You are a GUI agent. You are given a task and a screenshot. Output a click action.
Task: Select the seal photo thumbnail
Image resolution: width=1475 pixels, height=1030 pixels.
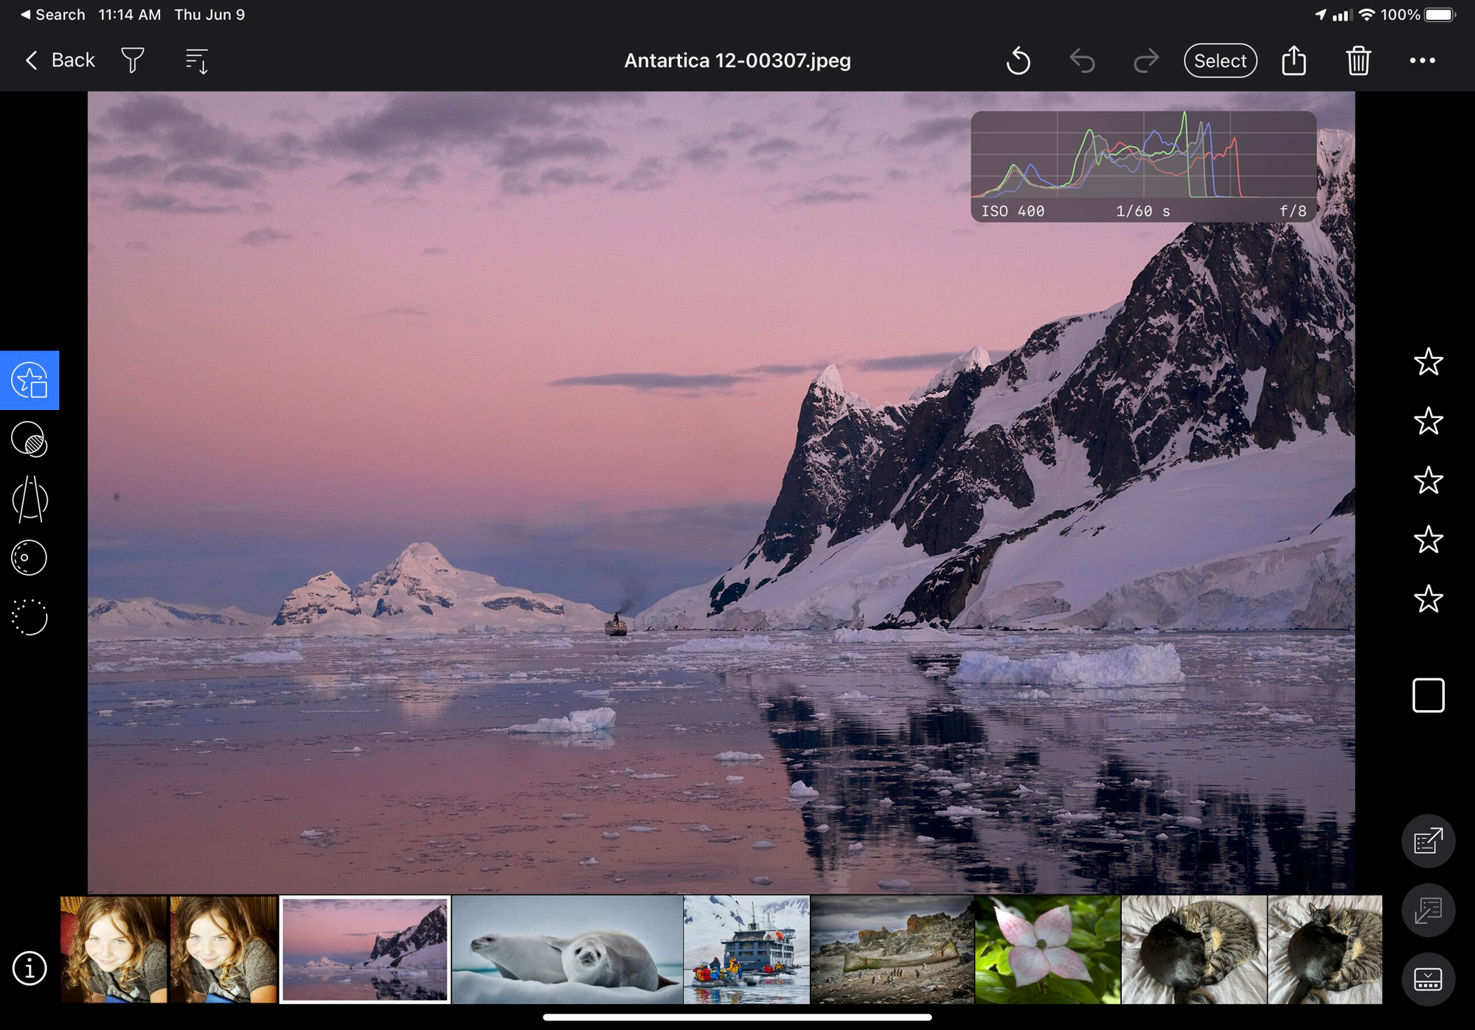click(566, 950)
